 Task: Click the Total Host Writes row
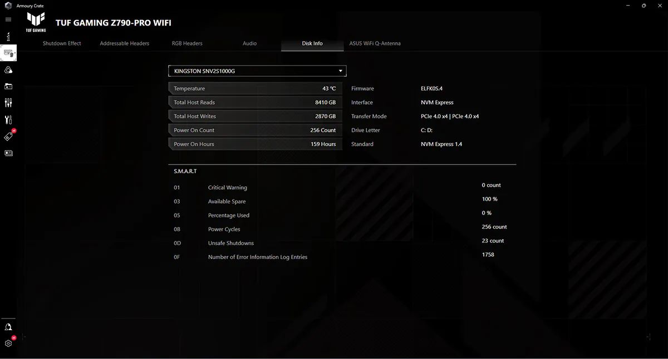(255, 116)
